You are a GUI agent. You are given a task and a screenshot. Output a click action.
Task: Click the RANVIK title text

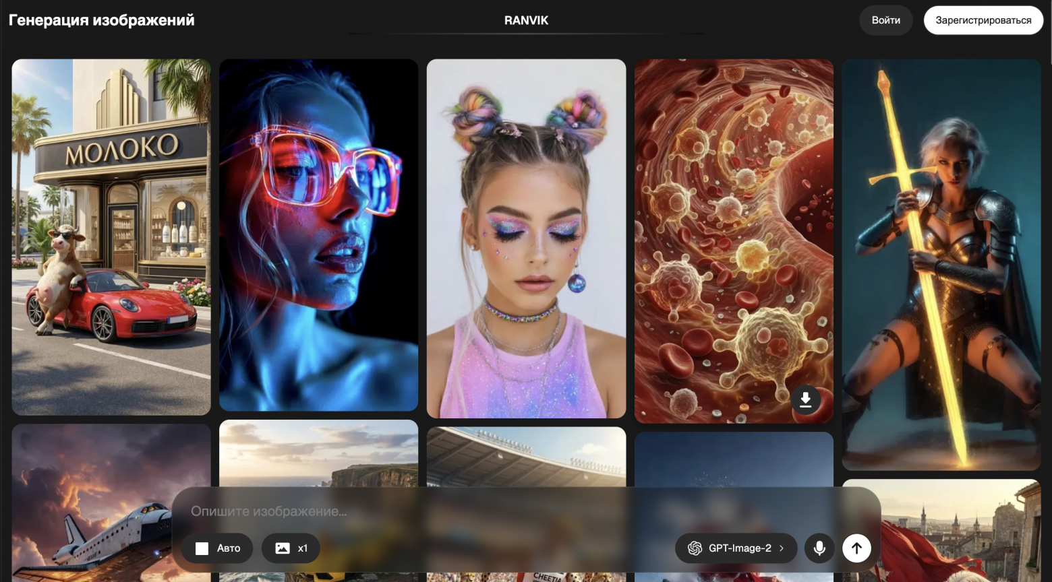tap(527, 20)
